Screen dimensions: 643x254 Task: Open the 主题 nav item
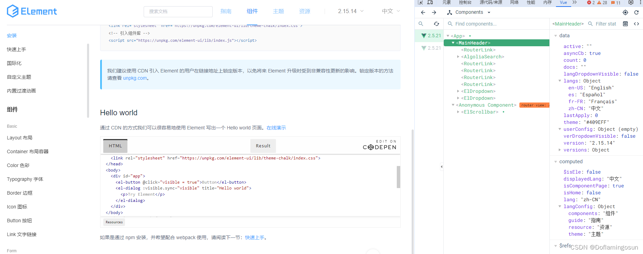278,11
